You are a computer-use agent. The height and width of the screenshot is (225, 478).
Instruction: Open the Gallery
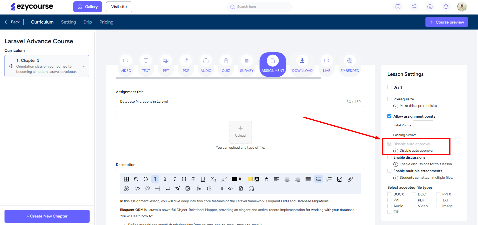(88, 7)
